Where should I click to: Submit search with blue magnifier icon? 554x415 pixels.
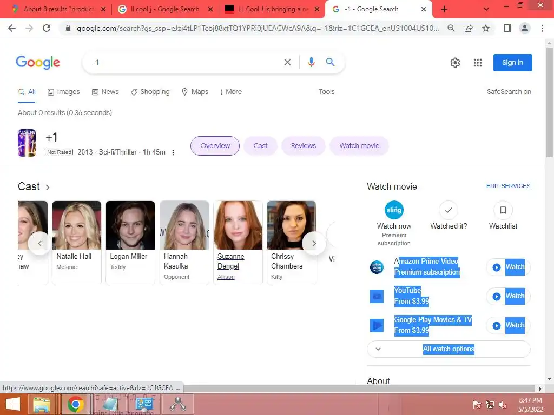[331, 62]
